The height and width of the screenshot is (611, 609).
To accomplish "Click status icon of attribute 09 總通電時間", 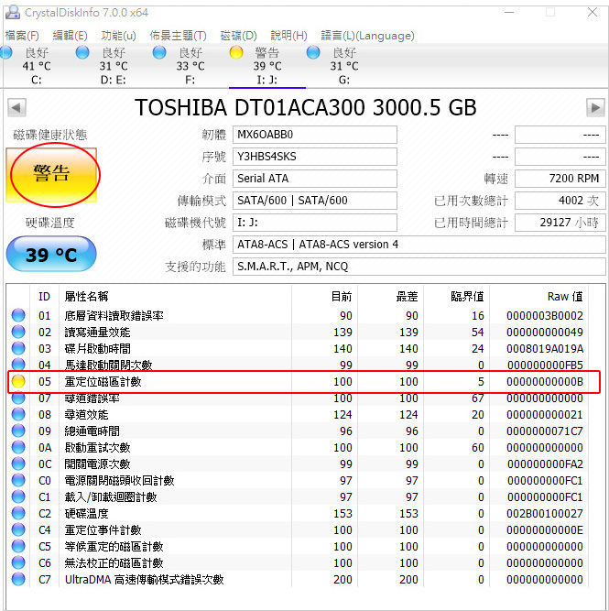I will pos(18,431).
